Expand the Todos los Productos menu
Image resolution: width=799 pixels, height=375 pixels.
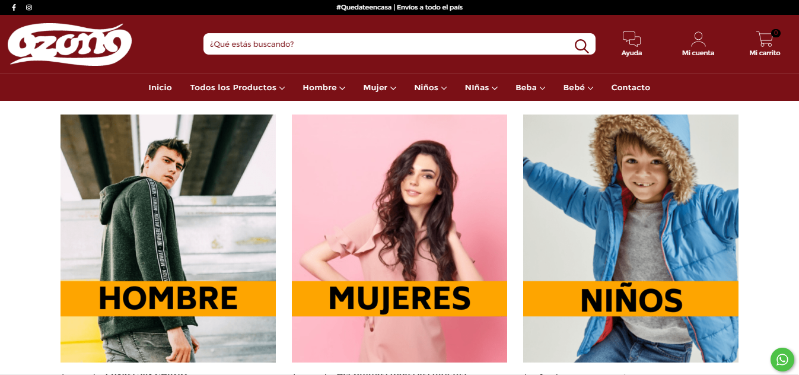(237, 88)
